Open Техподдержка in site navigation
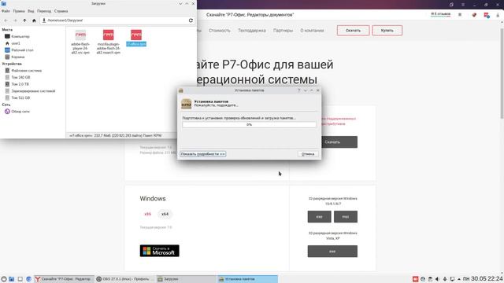Image resolution: width=504 pixels, height=283 pixels. [x=252, y=31]
